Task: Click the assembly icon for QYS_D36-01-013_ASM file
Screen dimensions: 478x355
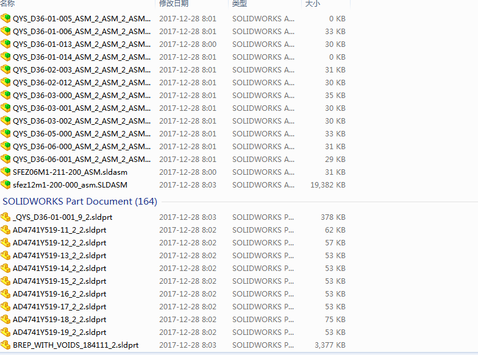Action: point(5,44)
